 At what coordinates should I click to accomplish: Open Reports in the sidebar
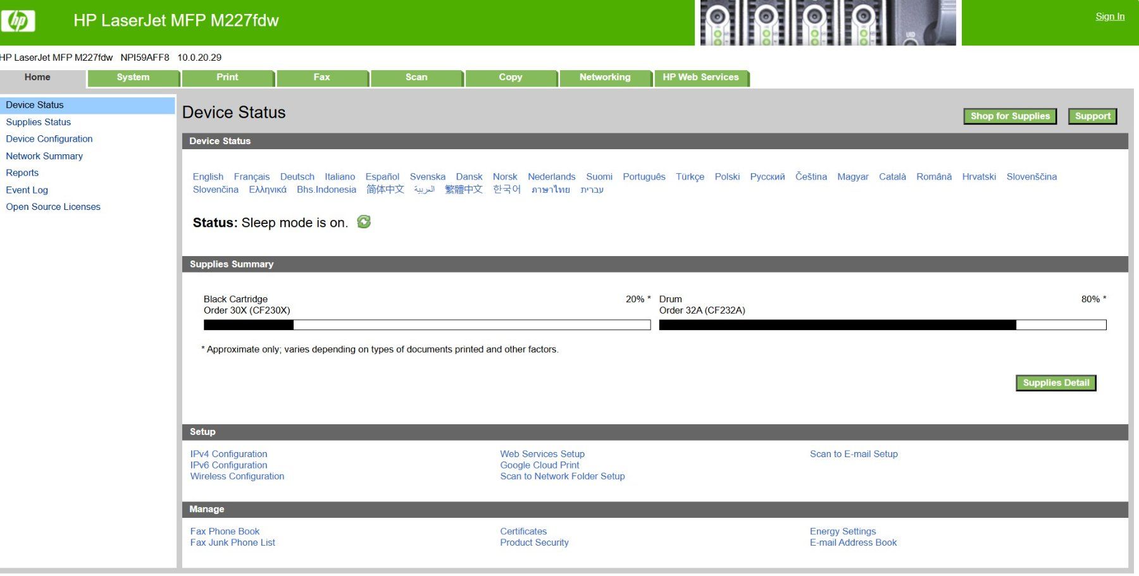coord(22,173)
